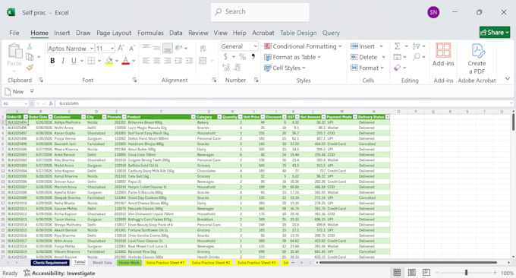Switch to the Page Layout tab
Screen dimensions: 516x278
tap(114, 33)
